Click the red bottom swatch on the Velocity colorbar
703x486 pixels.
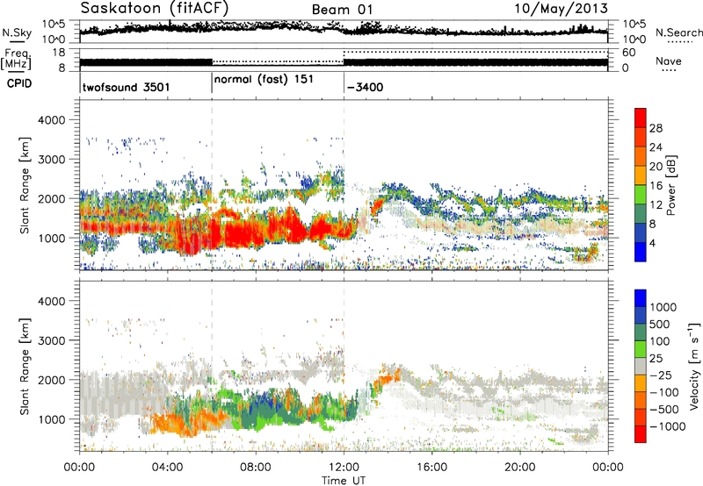tap(641, 434)
